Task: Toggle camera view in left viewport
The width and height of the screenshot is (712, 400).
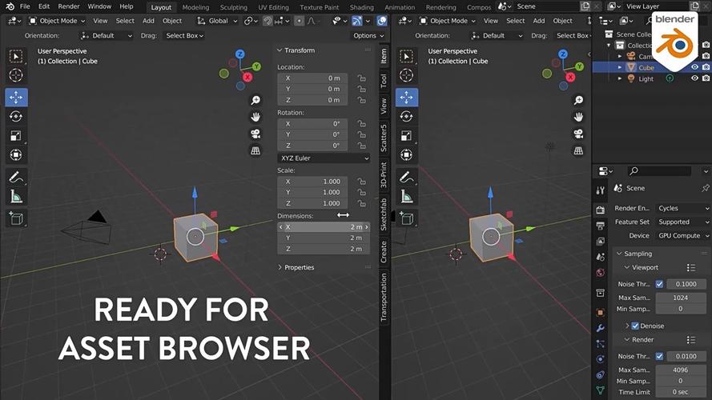Action: 255,134
